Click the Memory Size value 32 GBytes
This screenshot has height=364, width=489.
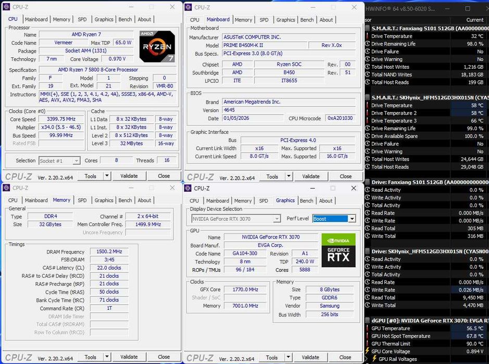50,224
